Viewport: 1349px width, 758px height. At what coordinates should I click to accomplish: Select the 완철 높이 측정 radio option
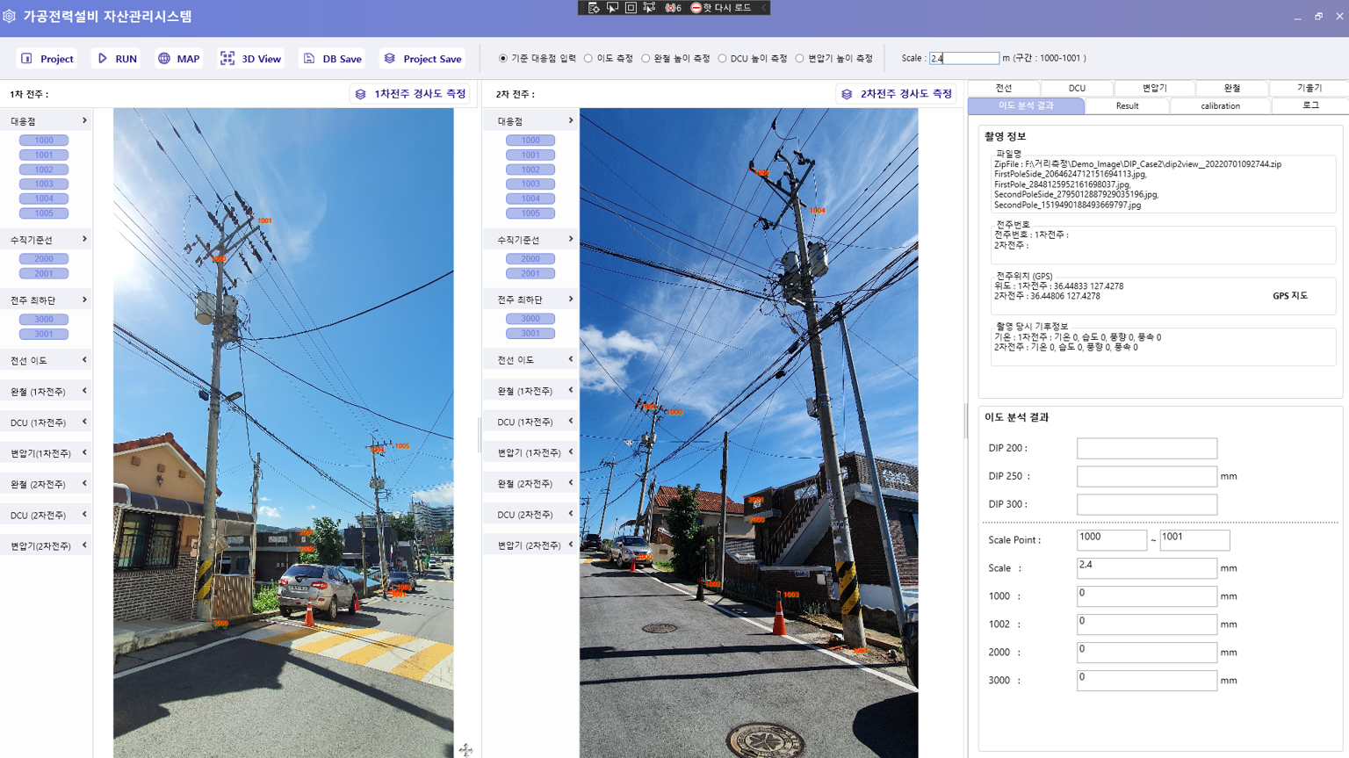tap(646, 59)
